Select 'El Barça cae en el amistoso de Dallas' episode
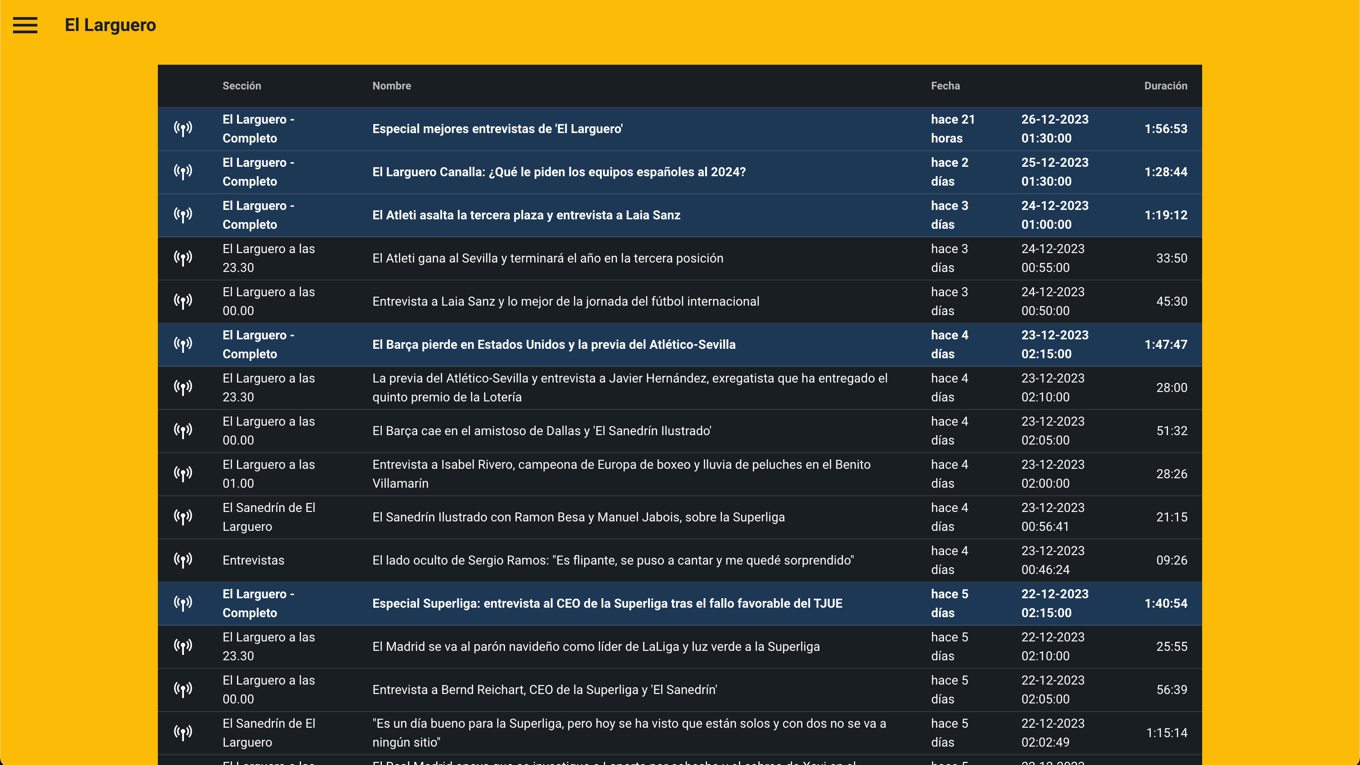Screen dimensions: 1360x765 point(541,431)
